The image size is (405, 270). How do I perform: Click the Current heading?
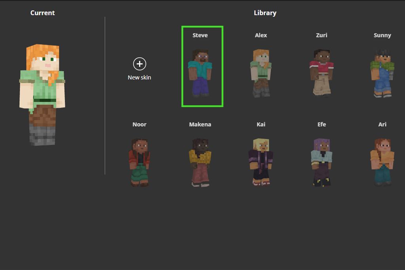pyautogui.click(x=42, y=13)
